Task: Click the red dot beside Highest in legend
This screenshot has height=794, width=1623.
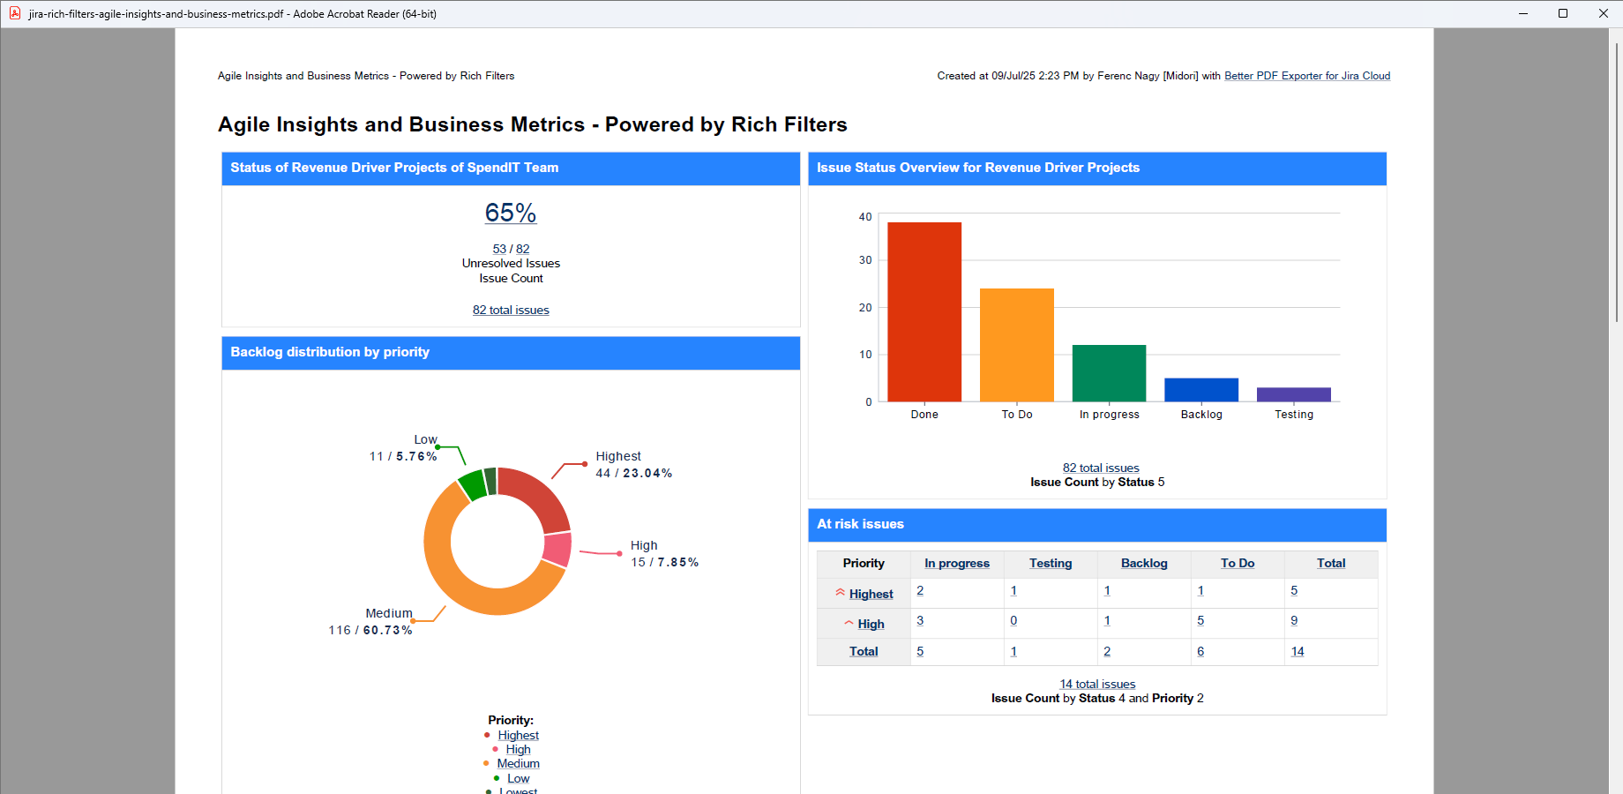Action: [x=487, y=735]
